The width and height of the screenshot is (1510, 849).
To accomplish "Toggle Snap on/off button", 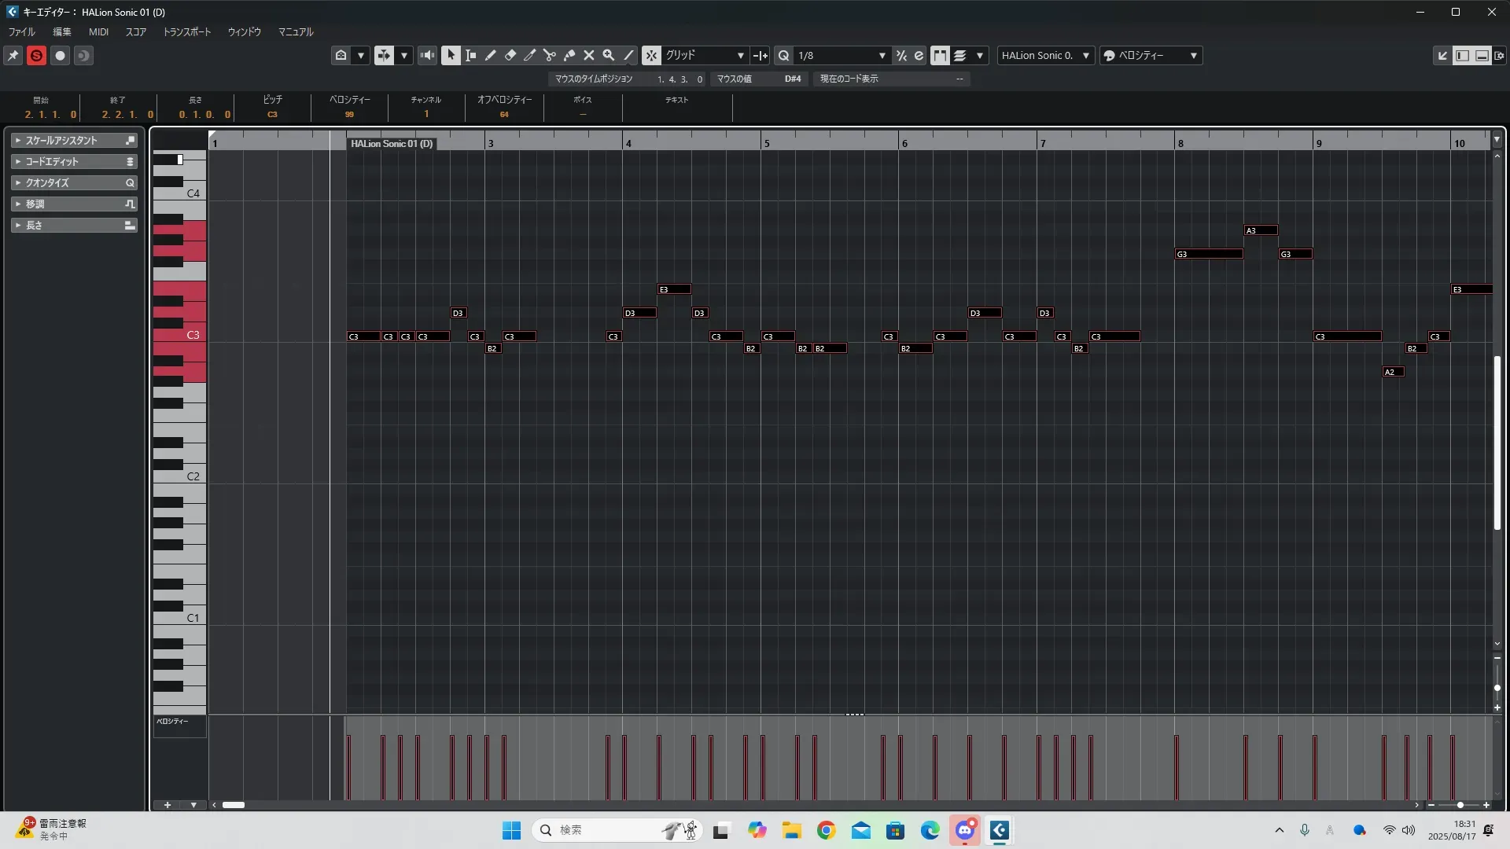I will click(x=651, y=56).
